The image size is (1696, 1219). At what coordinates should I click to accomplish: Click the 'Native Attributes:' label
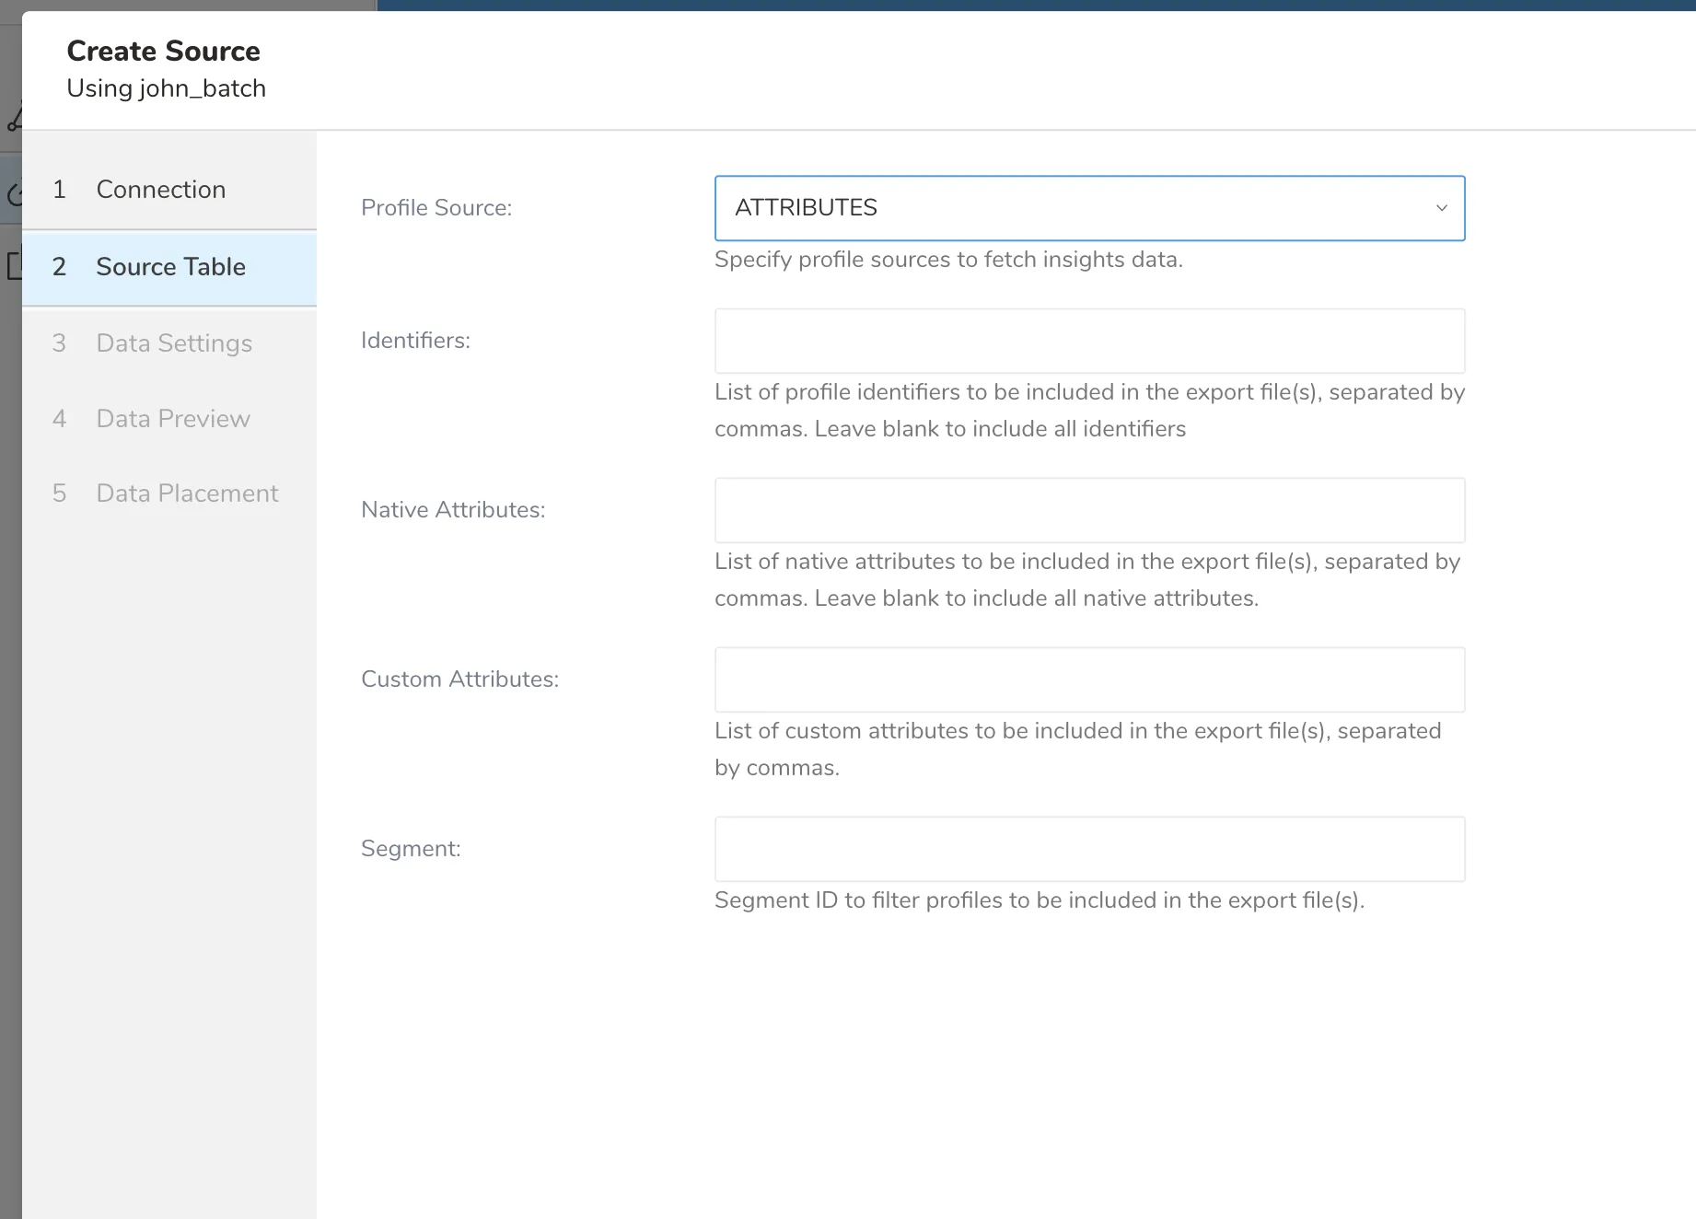[x=453, y=510]
